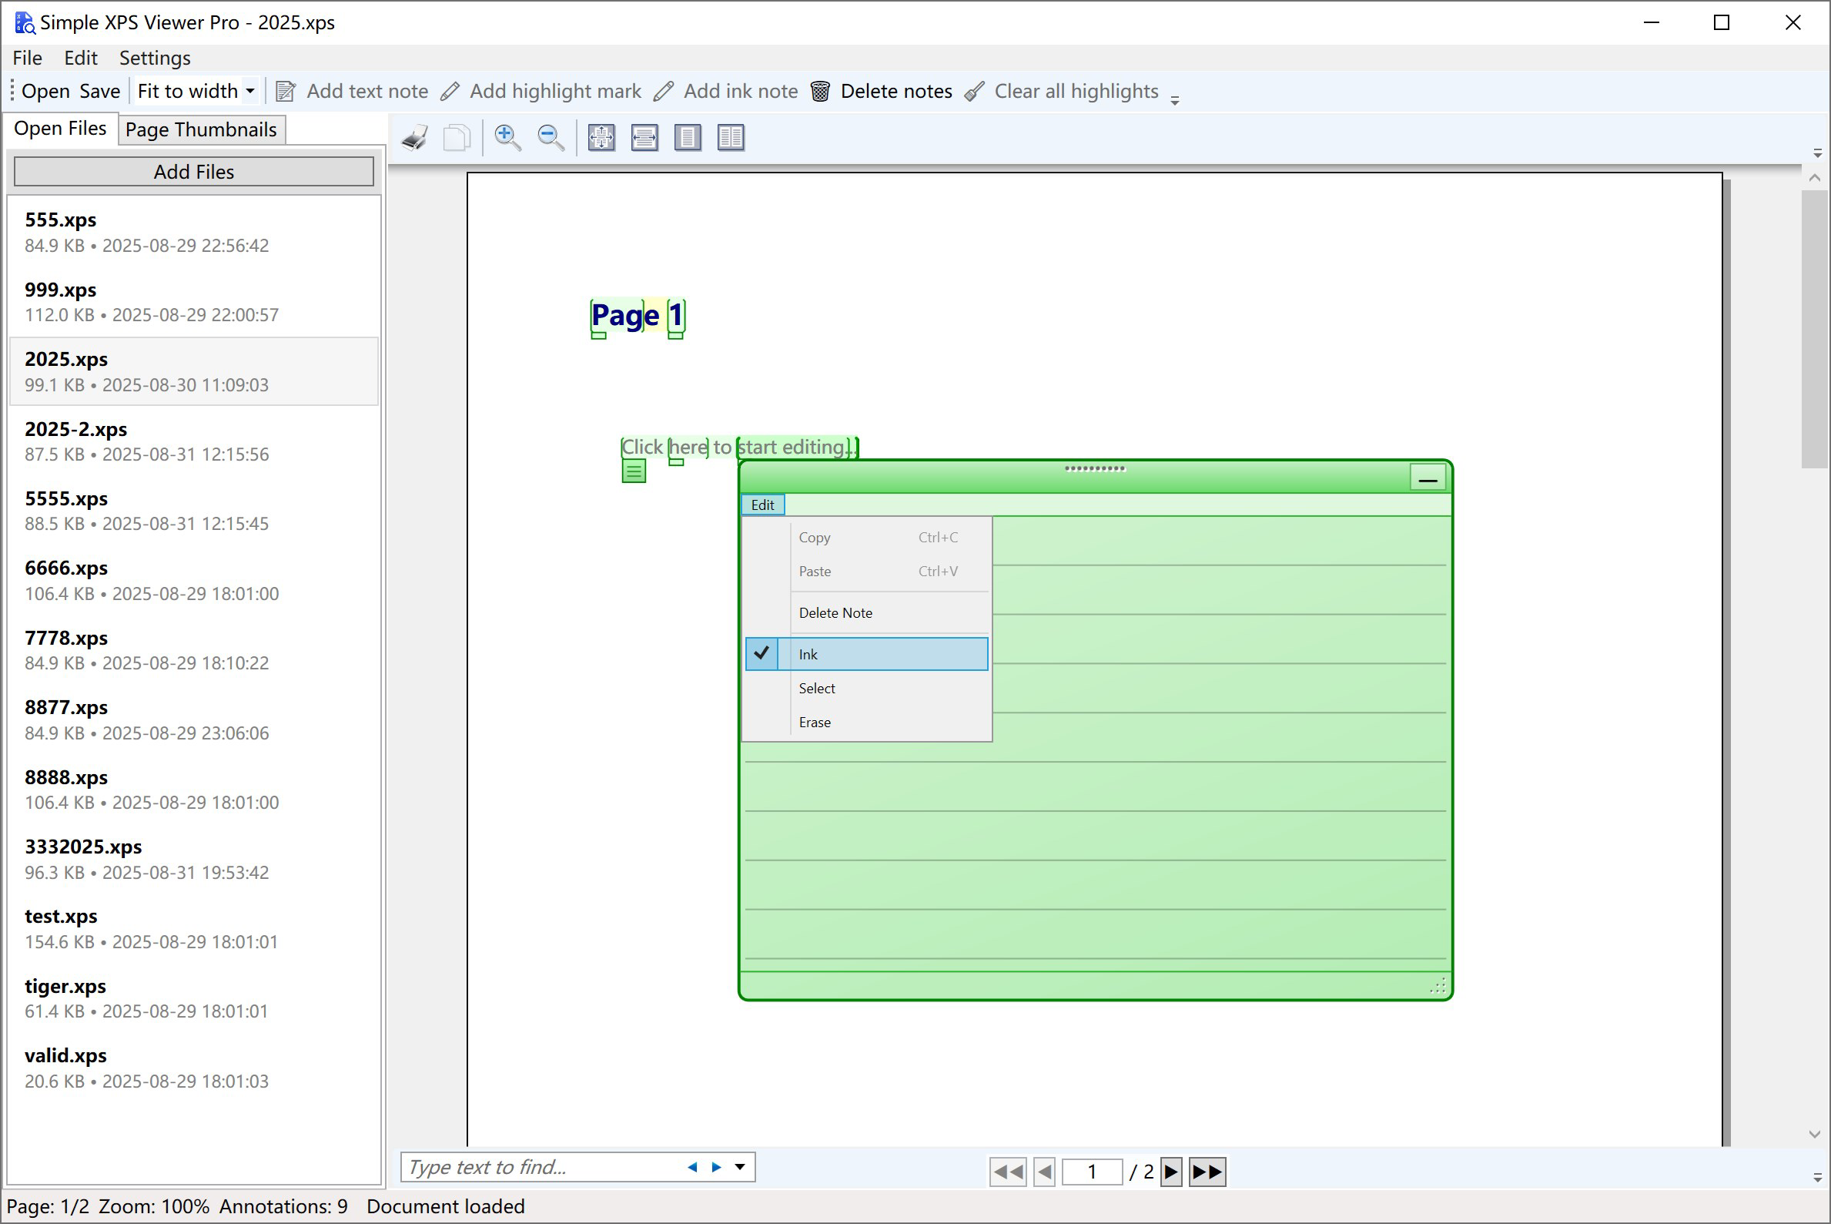Select tiger.xps in file list
Viewport: 1831px width, 1224px height.
tap(193, 998)
